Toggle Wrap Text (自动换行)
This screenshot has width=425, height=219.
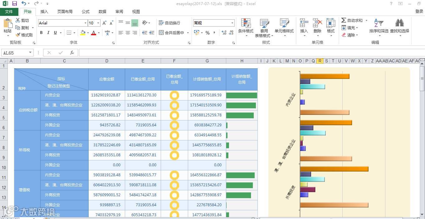[169, 23]
